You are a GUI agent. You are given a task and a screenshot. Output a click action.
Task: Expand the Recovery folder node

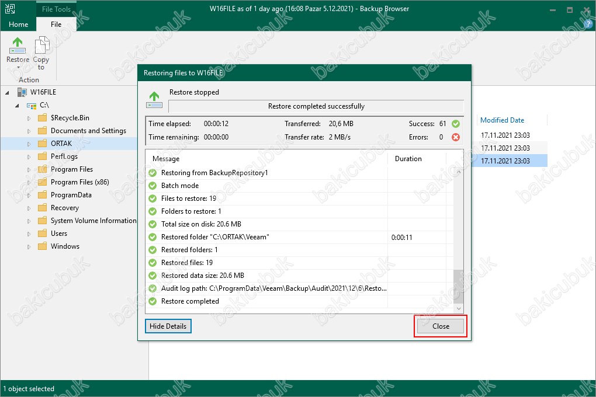point(29,208)
